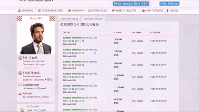Click the 7 506.79 руб. withdrawal balance

click(x=31, y=73)
